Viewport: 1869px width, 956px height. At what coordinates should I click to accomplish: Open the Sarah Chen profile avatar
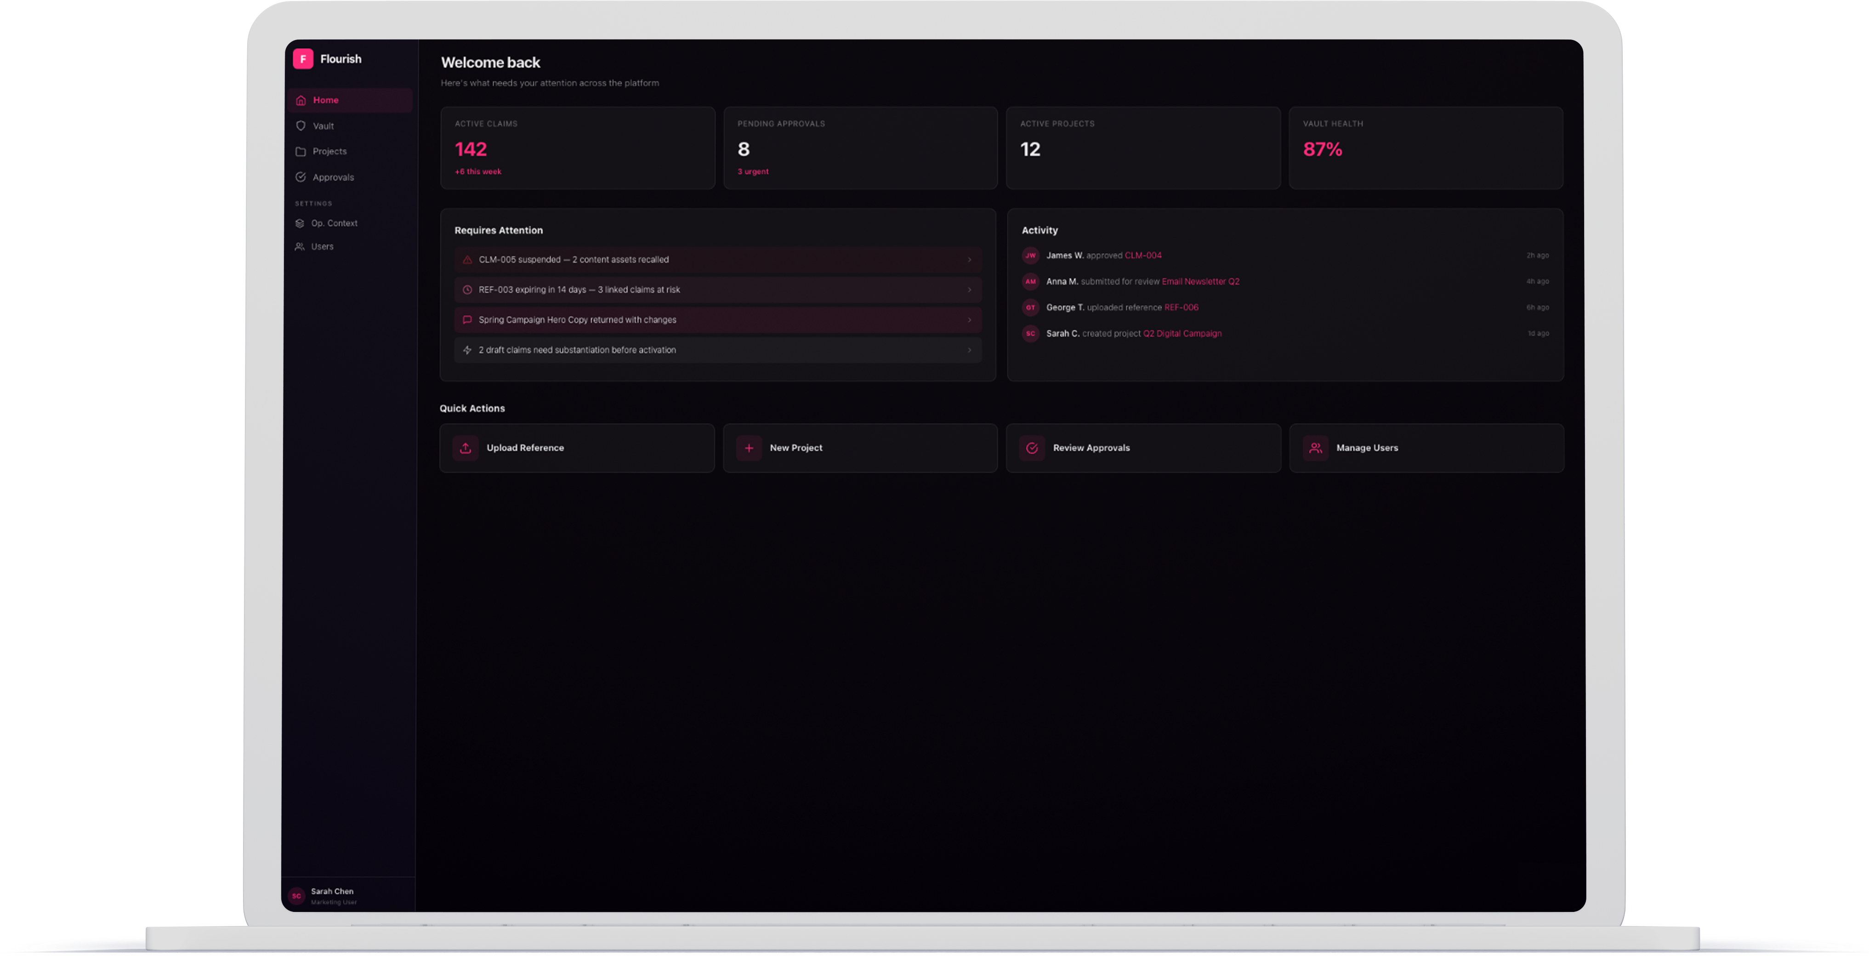click(296, 896)
